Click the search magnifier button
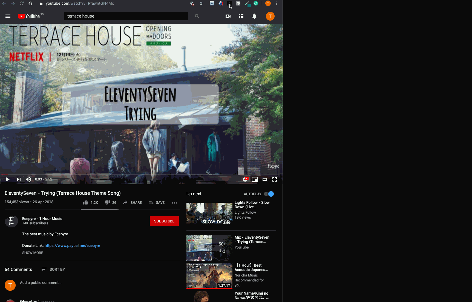This screenshot has height=302, width=472. coord(197,16)
